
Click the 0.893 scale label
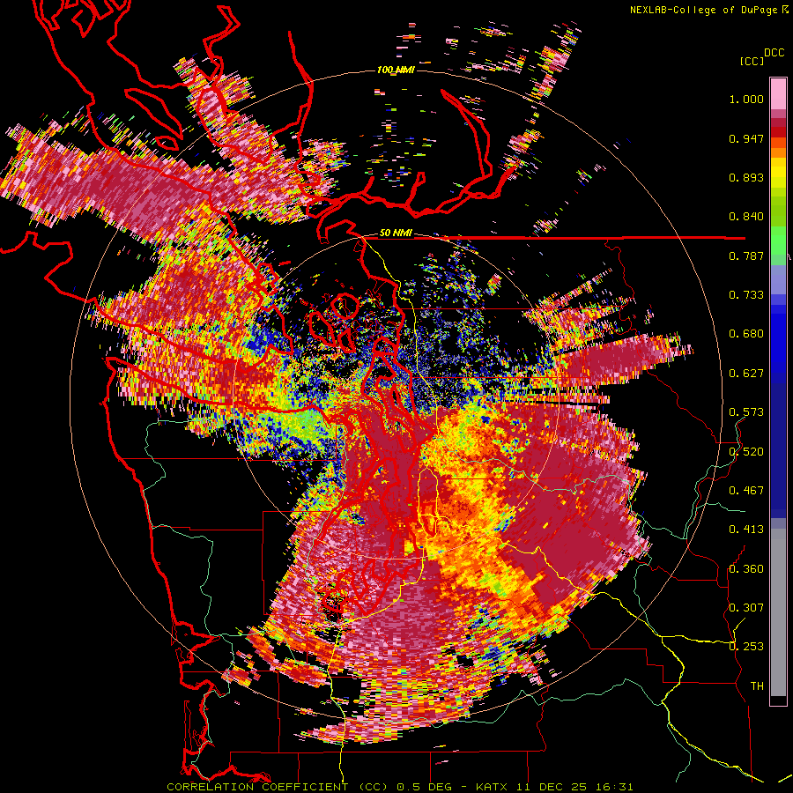pos(746,177)
